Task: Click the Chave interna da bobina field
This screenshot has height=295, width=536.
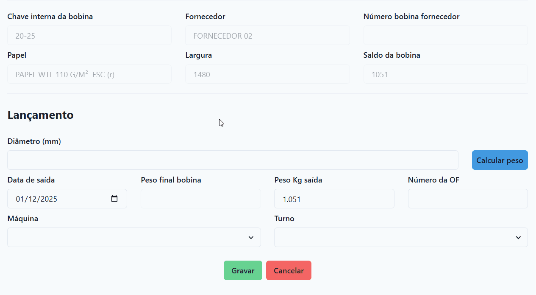Action: 89,36
